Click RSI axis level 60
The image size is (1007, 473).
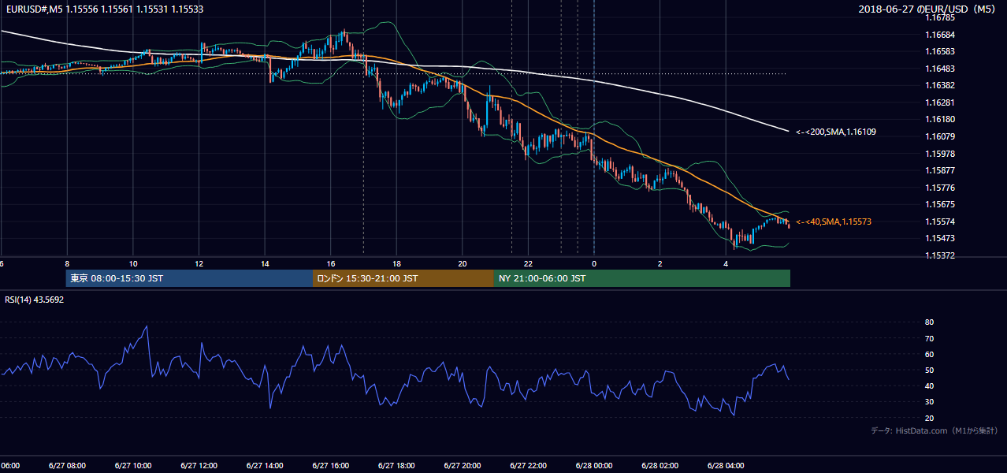pyautogui.click(x=929, y=354)
